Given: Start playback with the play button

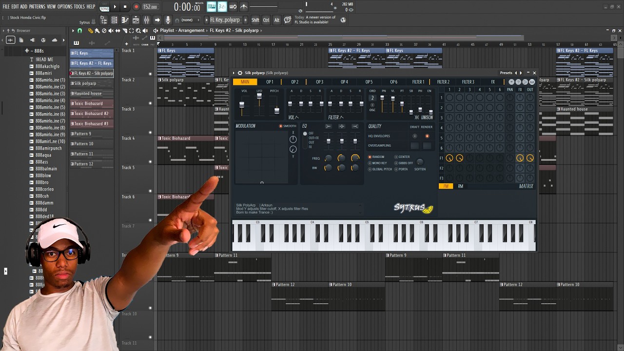Looking at the screenshot, I should click(x=115, y=7).
